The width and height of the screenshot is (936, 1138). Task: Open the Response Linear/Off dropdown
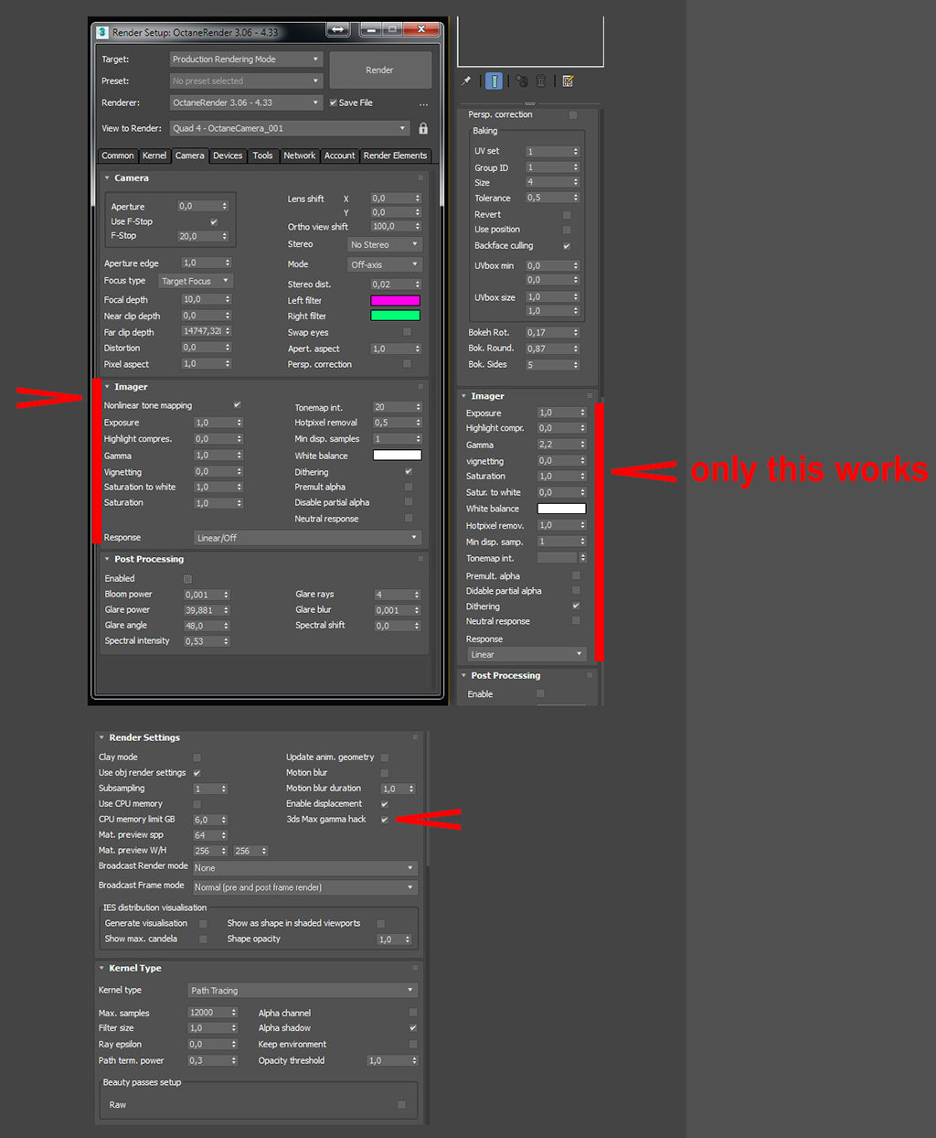pos(307,538)
